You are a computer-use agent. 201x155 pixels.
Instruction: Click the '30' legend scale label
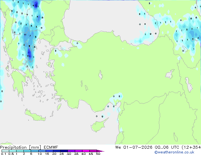[x=69, y=154]
